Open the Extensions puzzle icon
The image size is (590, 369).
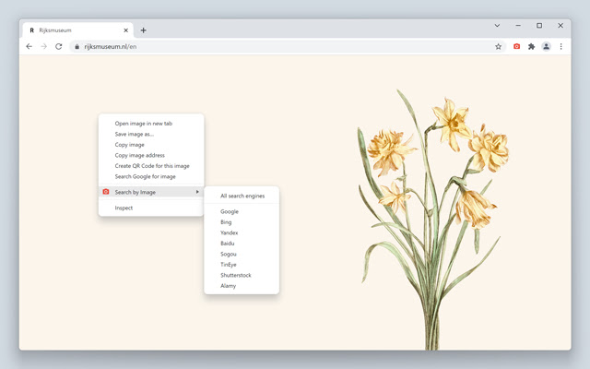tap(531, 46)
